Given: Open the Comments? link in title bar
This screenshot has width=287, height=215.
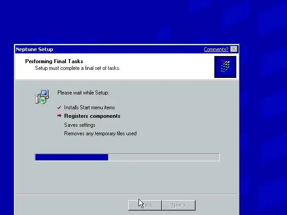Looking at the screenshot, I should [216, 49].
